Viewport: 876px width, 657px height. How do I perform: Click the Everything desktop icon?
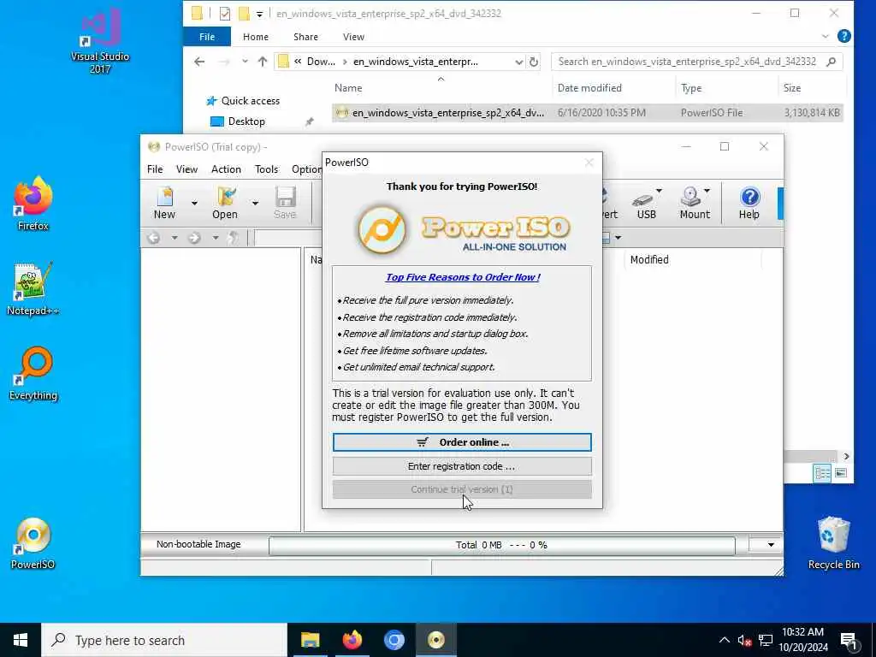[33, 374]
